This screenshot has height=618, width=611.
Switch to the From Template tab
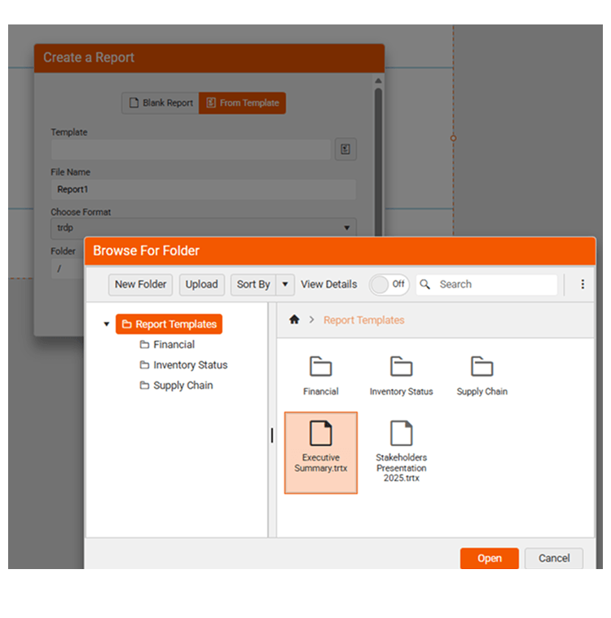tap(242, 103)
